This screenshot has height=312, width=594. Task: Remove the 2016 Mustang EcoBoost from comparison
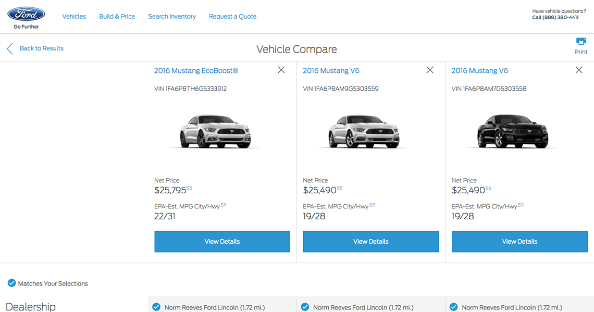point(281,70)
